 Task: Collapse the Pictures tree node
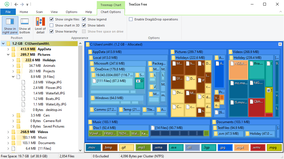point(8,55)
